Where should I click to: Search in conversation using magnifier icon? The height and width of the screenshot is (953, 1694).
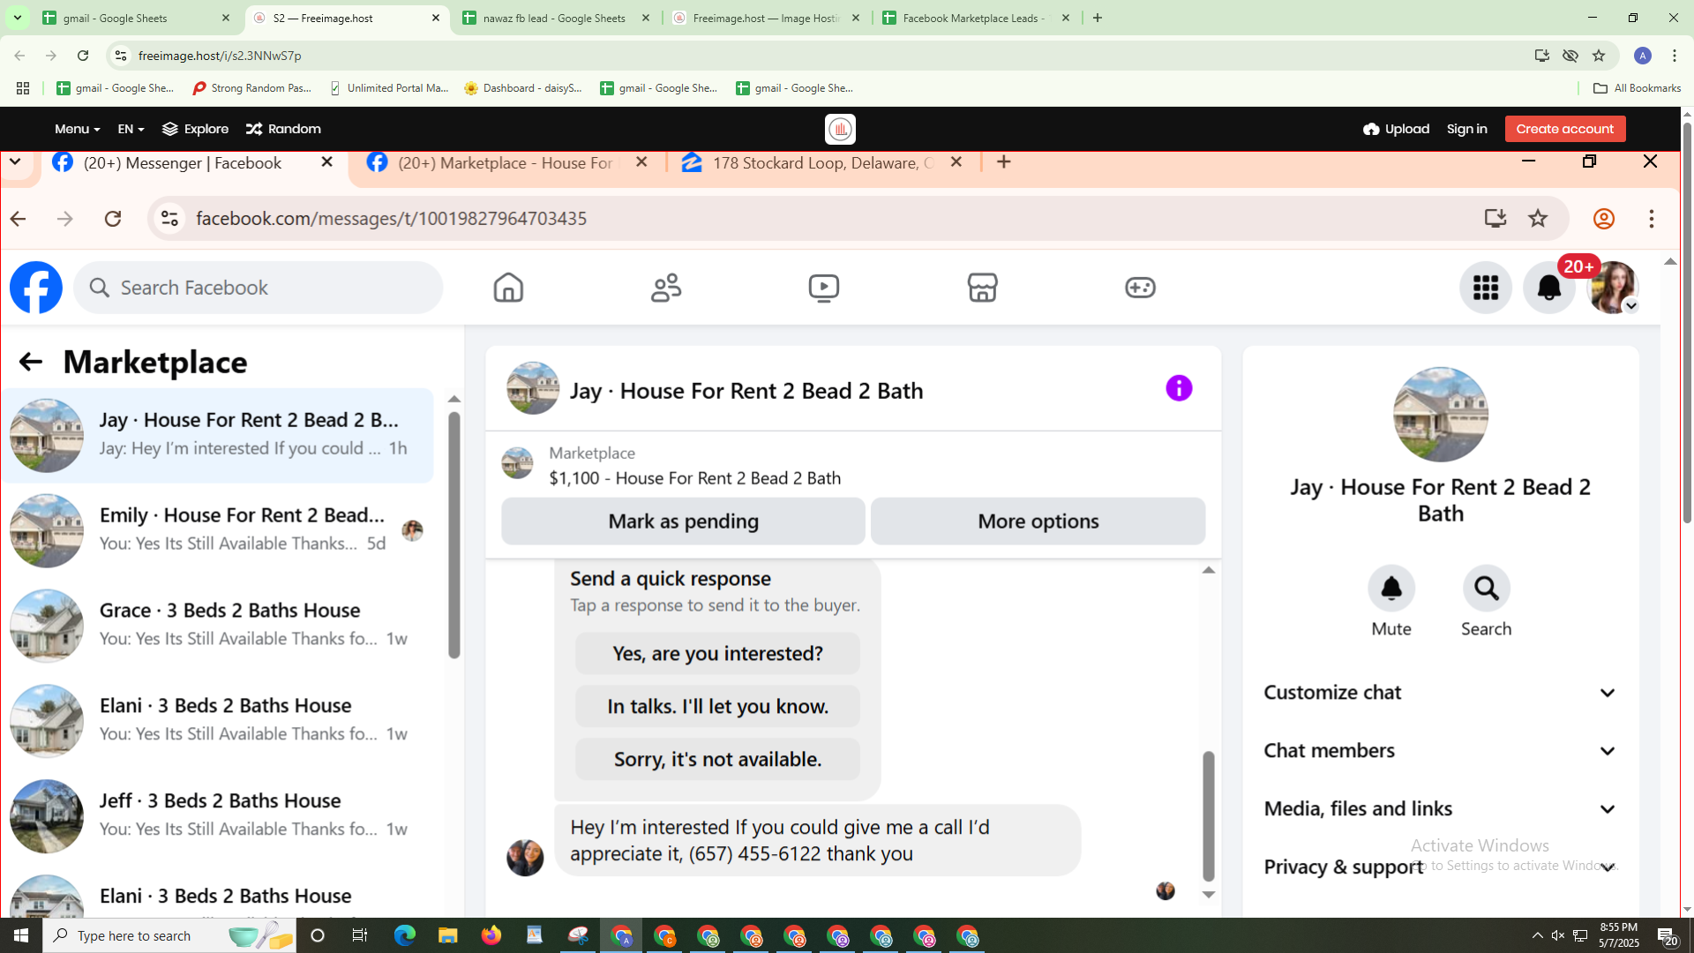(x=1486, y=589)
